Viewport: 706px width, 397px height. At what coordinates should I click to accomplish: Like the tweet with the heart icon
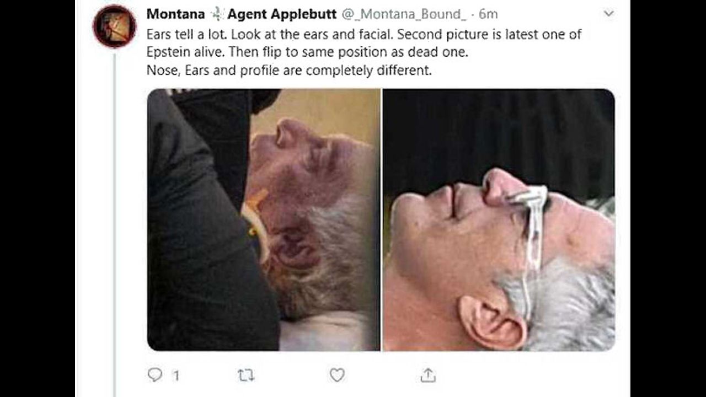pyautogui.click(x=336, y=375)
